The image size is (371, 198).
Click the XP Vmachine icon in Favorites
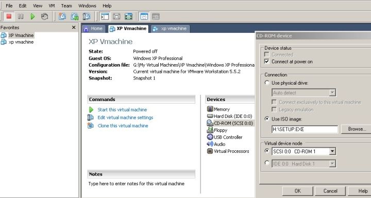(4, 35)
